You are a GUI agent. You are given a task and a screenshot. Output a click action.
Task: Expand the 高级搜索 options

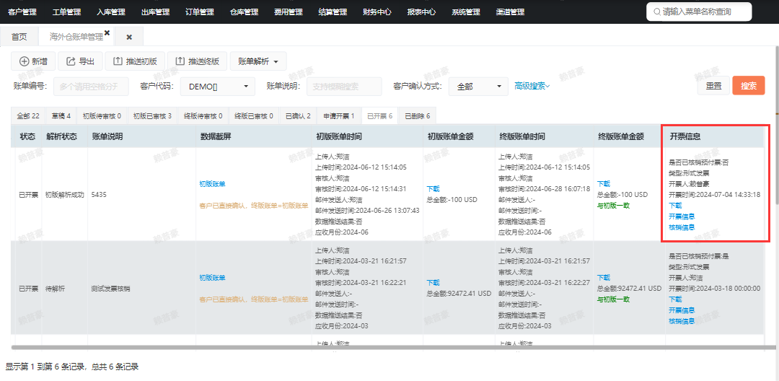(532, 86)
